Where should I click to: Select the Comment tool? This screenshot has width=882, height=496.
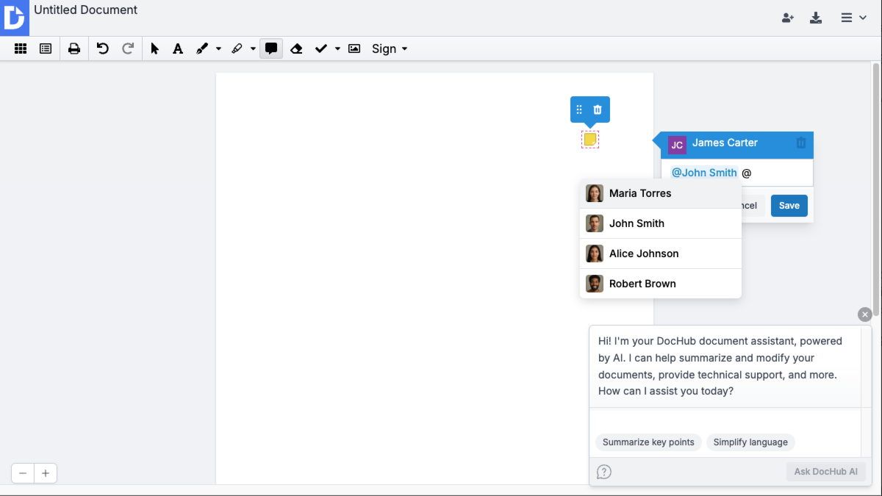[x=271, y=48]
